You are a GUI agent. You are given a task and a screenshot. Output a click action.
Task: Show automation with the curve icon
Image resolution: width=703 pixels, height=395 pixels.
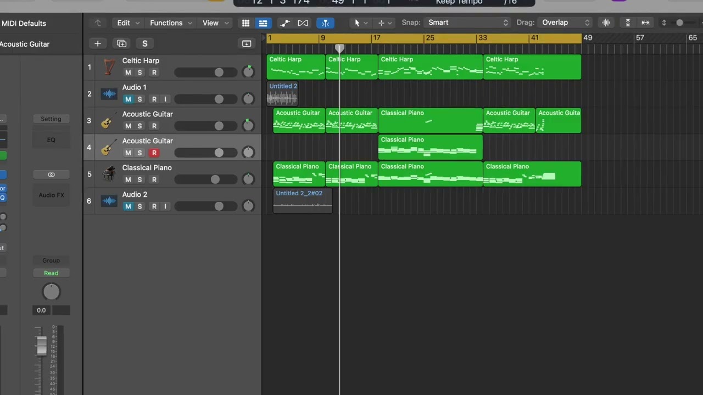point(284,22)
